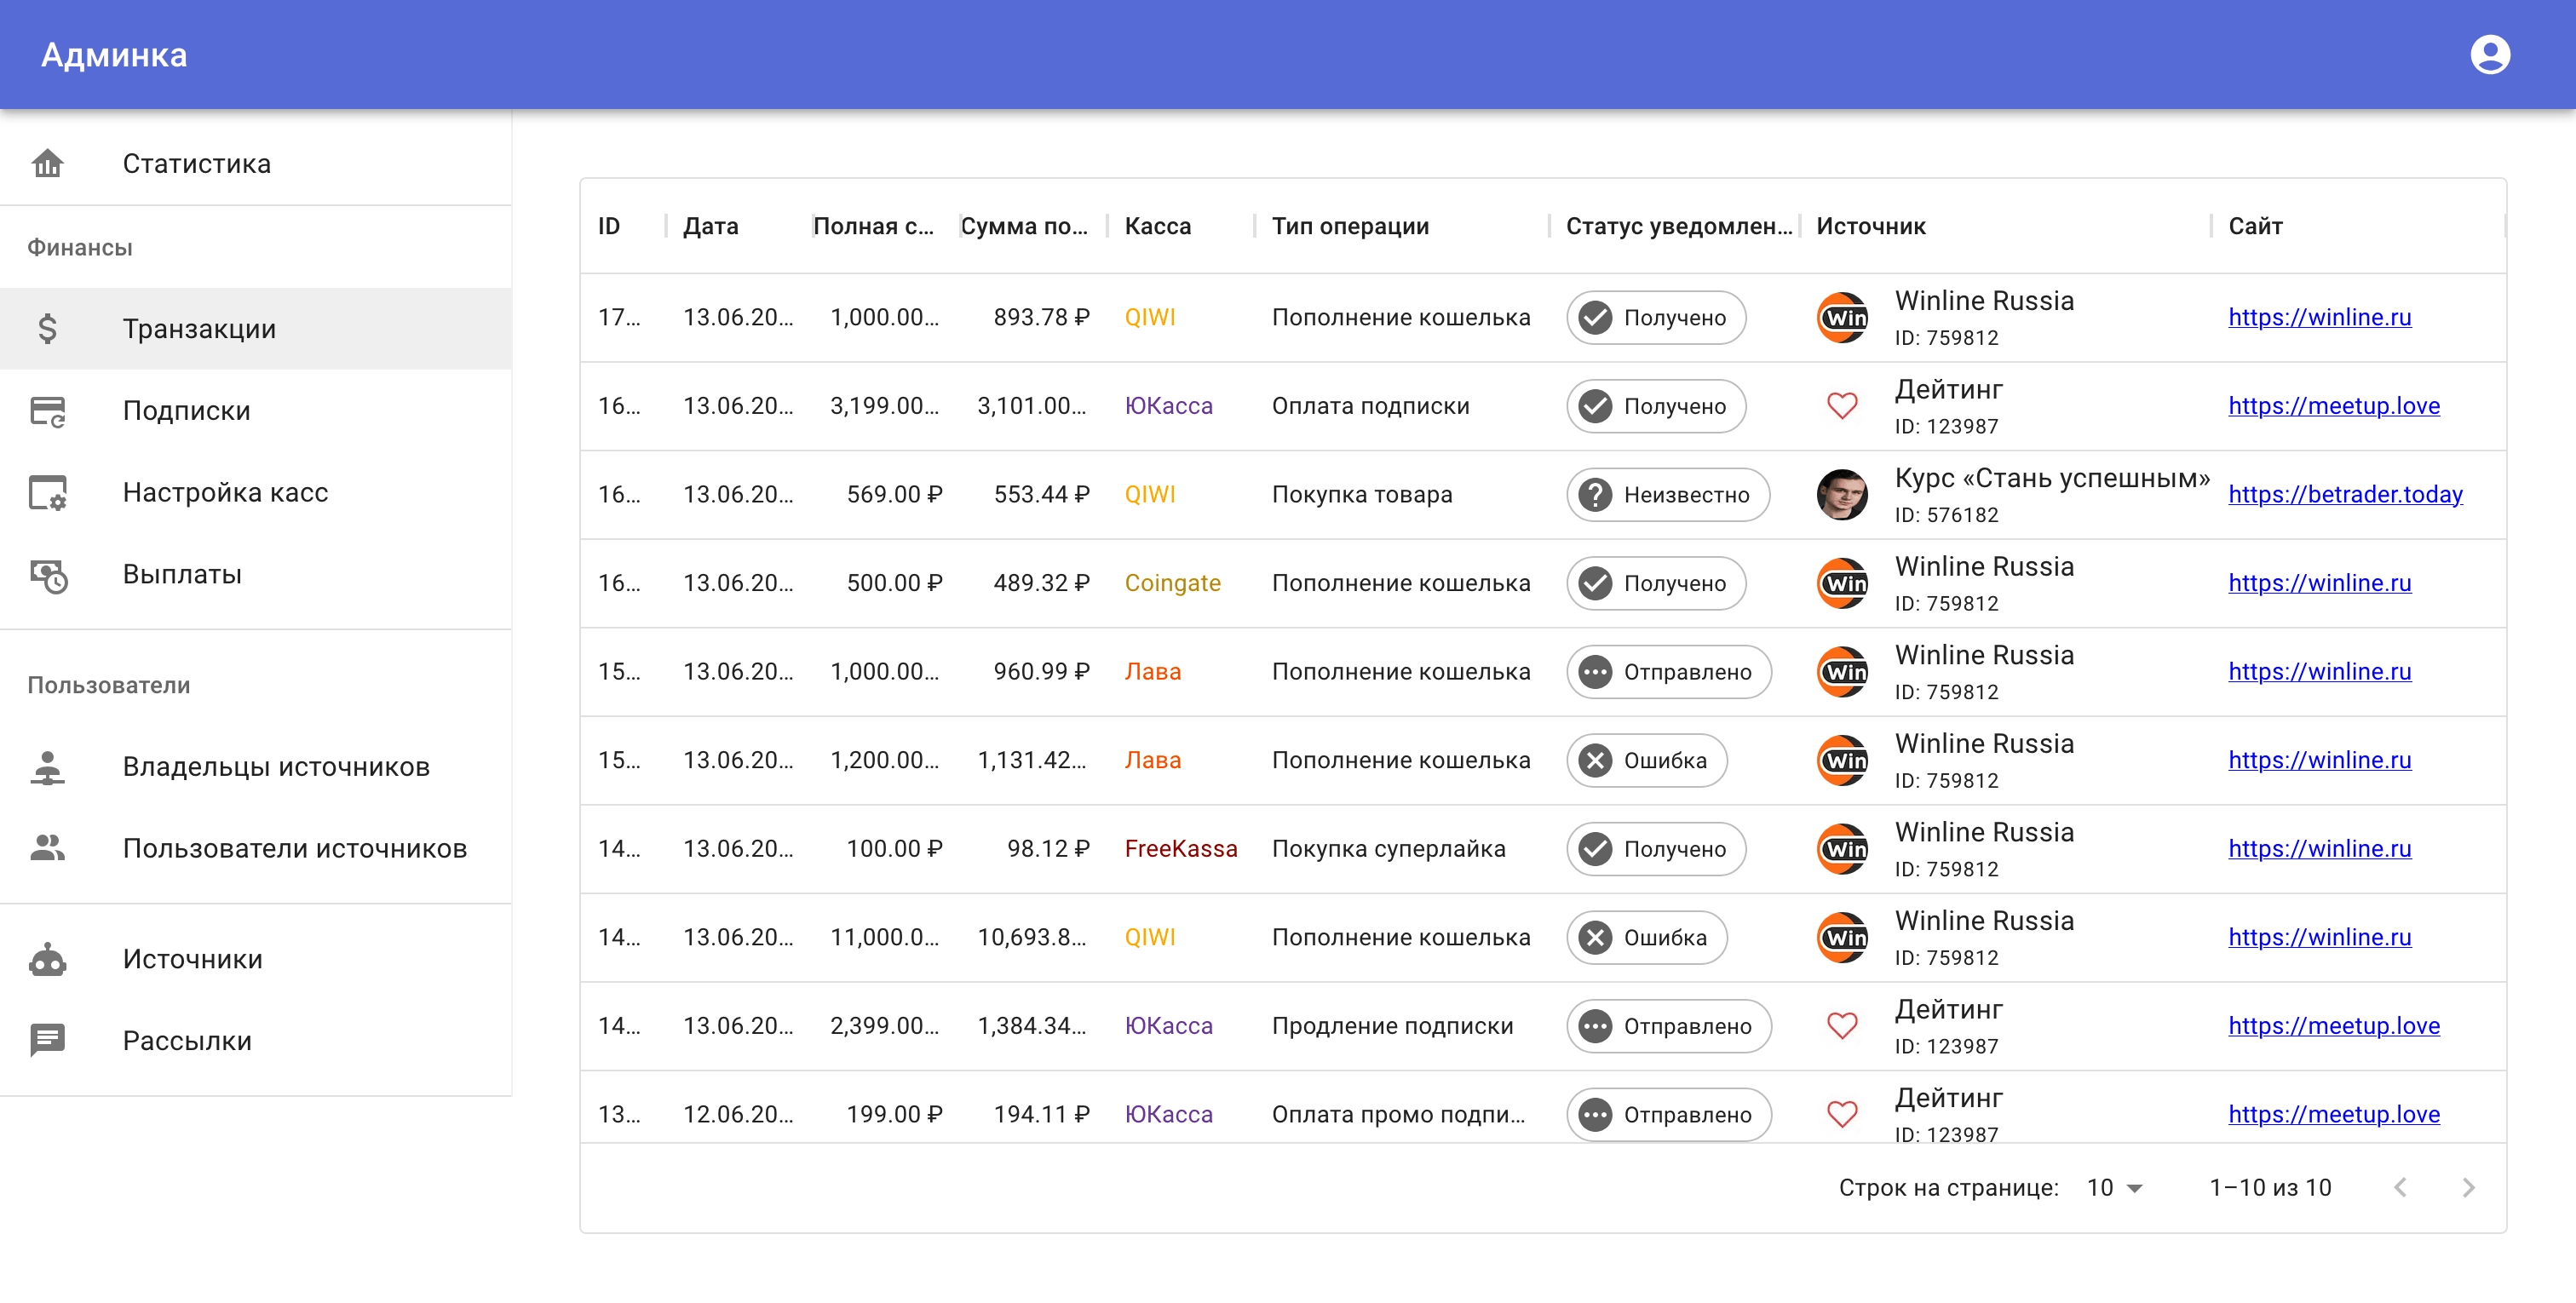Open the user profile avatar in the header
Screen dimensions: 2576x1303
[x=2490, y=54]
